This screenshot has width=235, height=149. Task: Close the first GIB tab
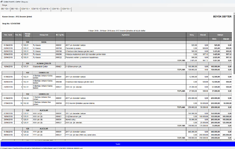coord(9,9)
